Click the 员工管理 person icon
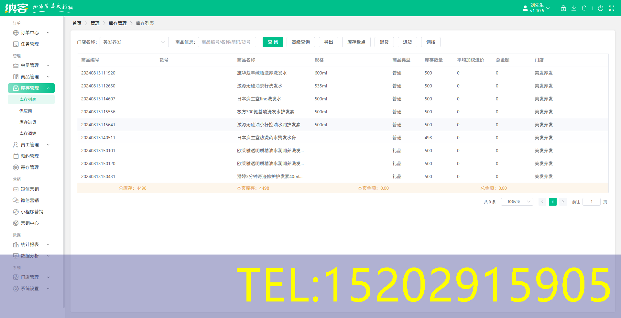Screen dimensions: 621x318 pos(16,145)
